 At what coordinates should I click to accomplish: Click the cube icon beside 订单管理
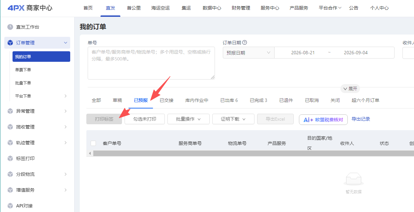[x=10, y=43]
